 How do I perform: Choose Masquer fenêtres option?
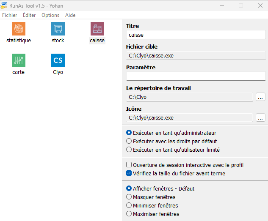[129, 197]
